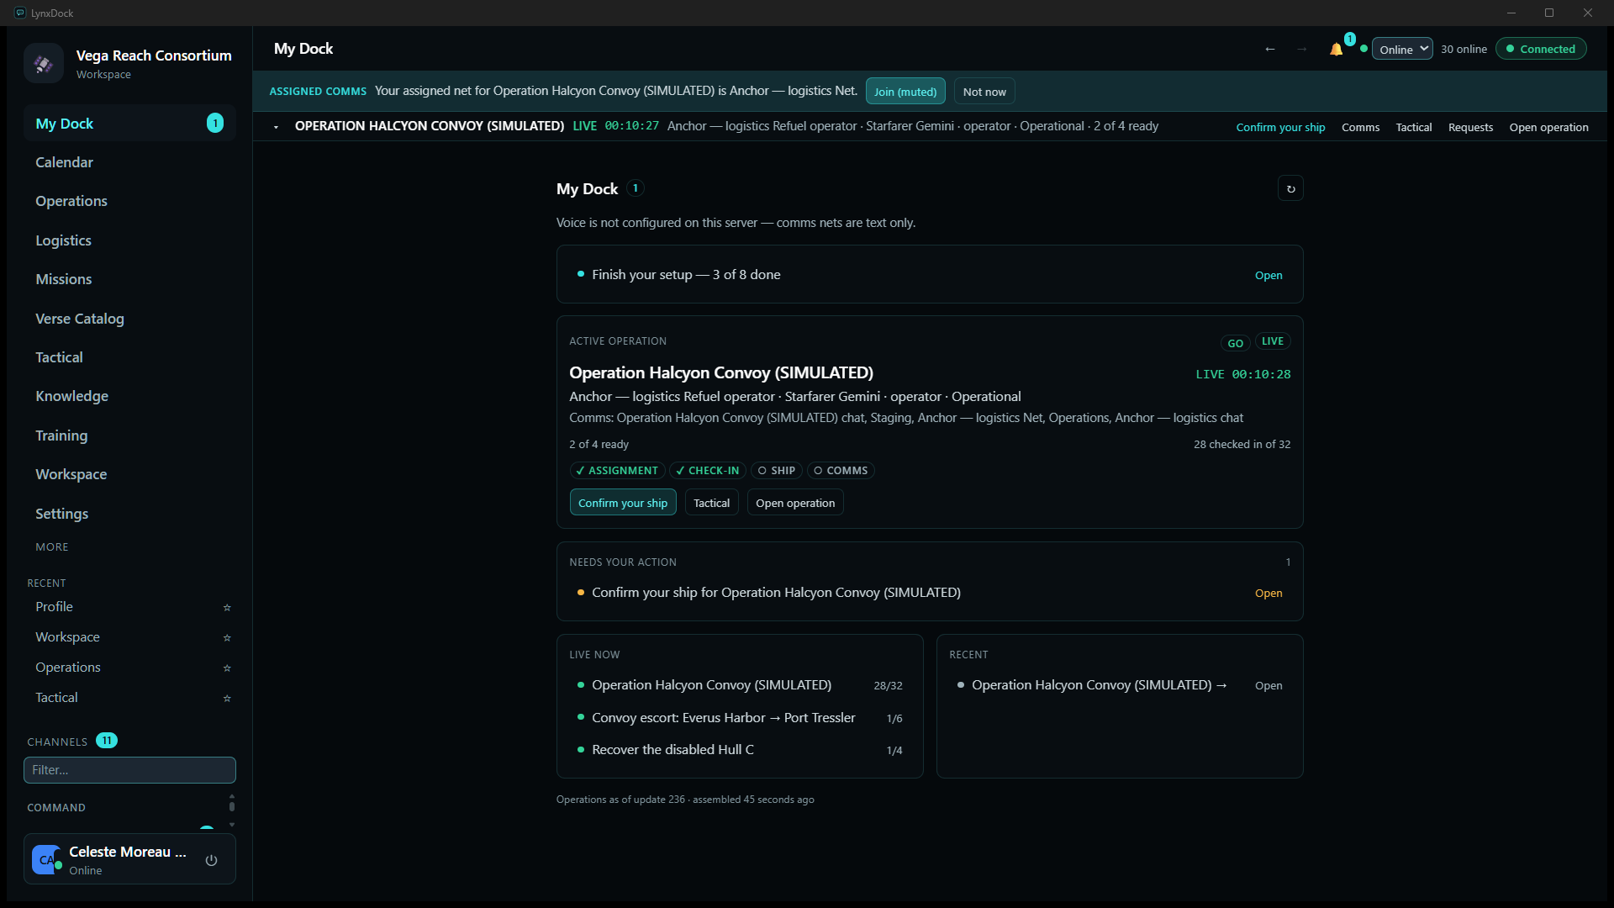Open Convoy escort: Everus Harbor → Port Tressler
This screenshot has height=908, width=1614.
tap(740, 718)
